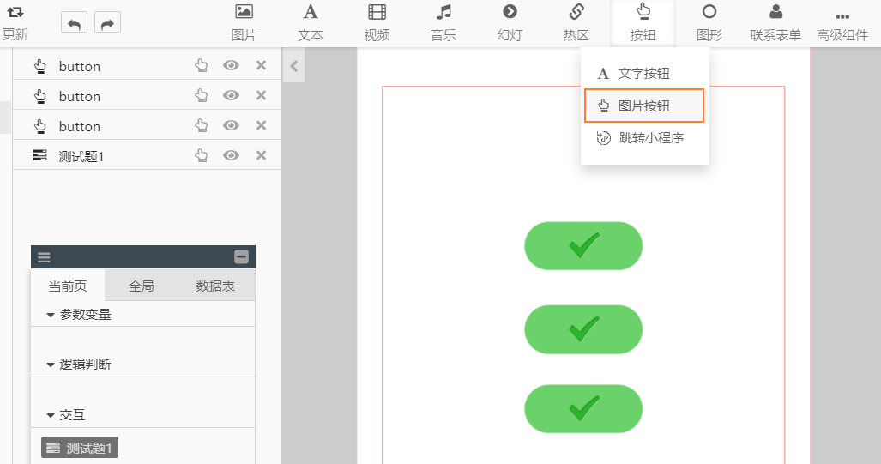Click the undo arrow button
The width and height of the screenshot is (881, 464).
point(74,23)
